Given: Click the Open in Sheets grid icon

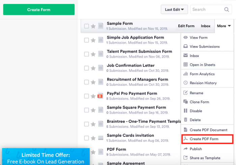Looking at the screenshot, I should click(185, 65).
